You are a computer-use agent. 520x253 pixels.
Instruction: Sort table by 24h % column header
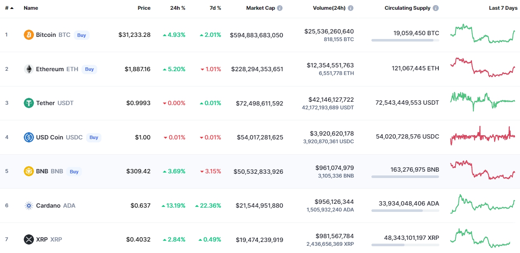click(177, 8)
